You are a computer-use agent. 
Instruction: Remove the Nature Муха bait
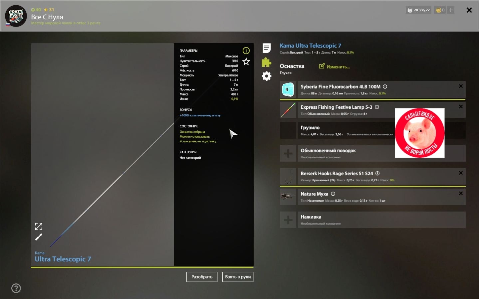pos(461,193)
